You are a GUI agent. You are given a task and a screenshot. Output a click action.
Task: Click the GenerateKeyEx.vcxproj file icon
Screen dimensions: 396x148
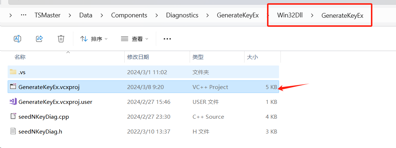coord(13,86)
